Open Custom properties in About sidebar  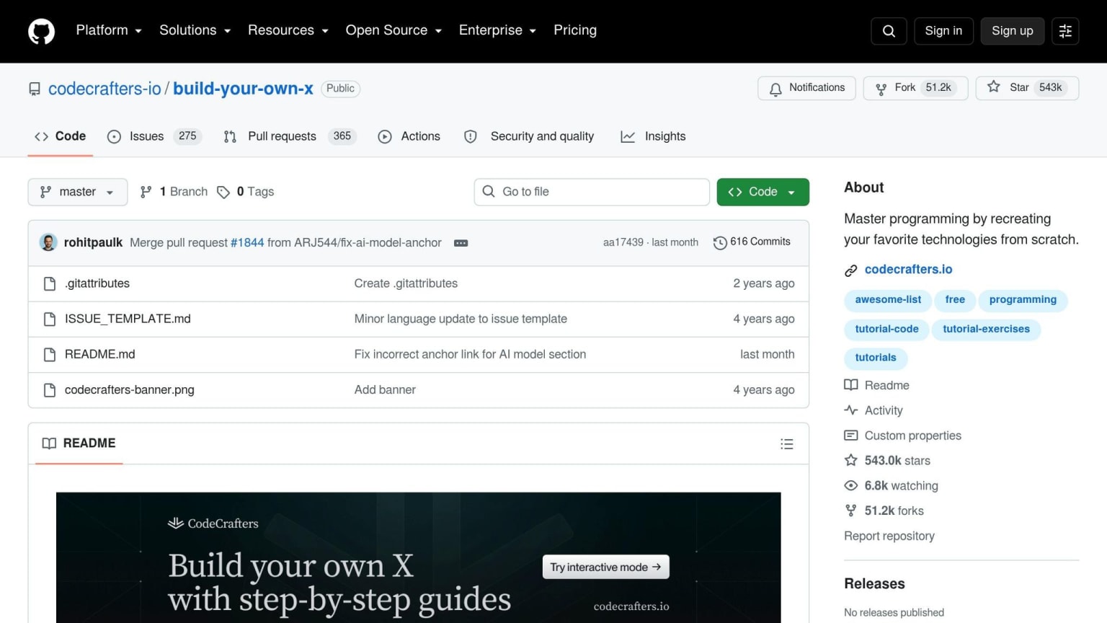903,436
